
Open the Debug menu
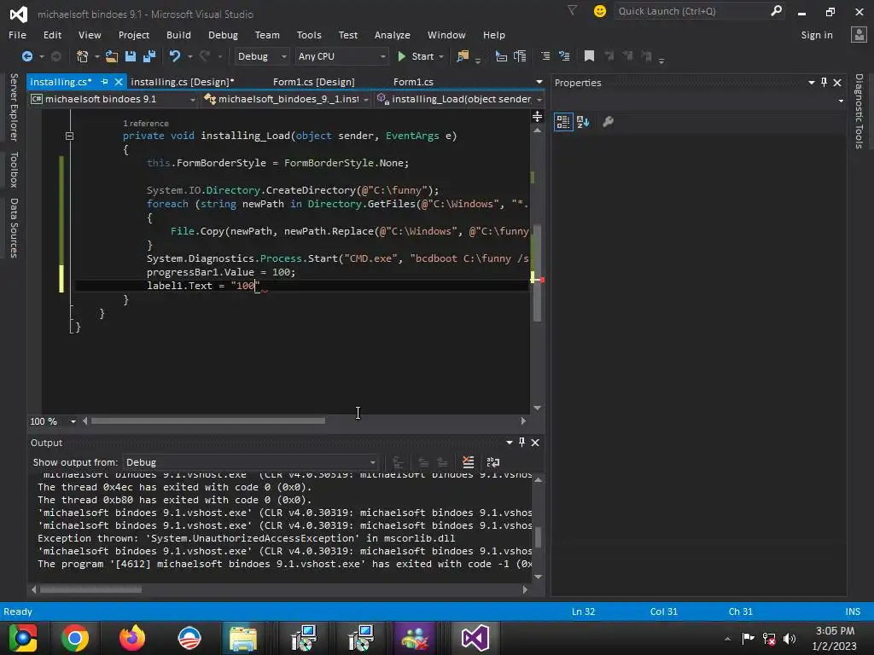tap(223, 34)
